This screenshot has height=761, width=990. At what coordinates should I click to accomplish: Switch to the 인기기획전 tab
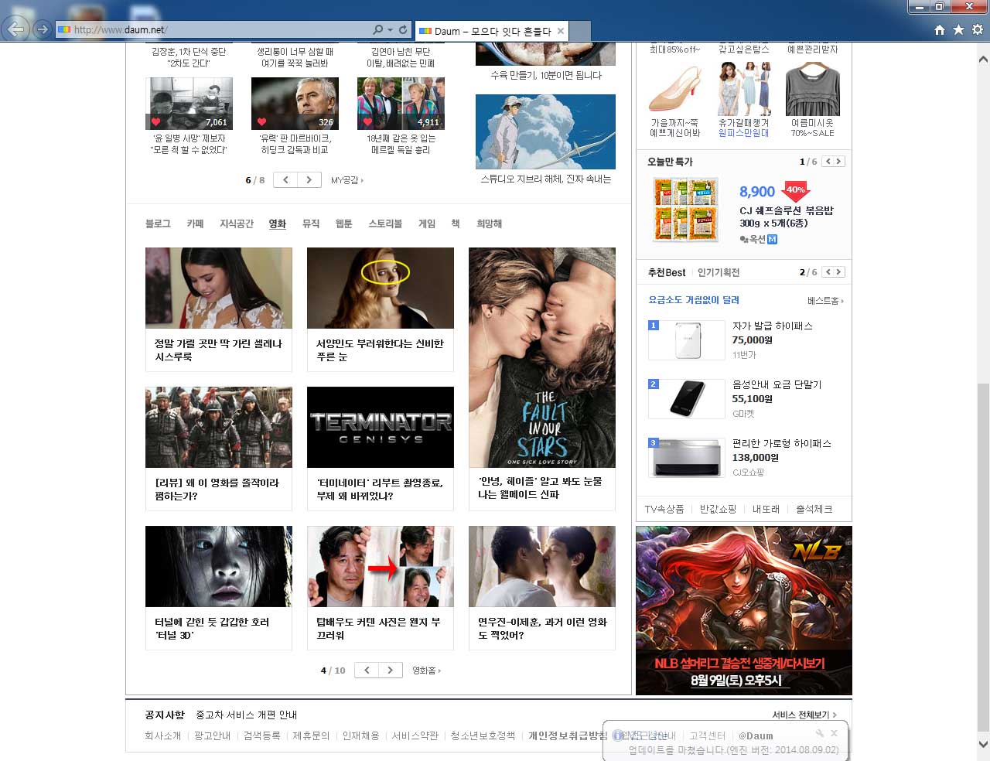(718, 272)
